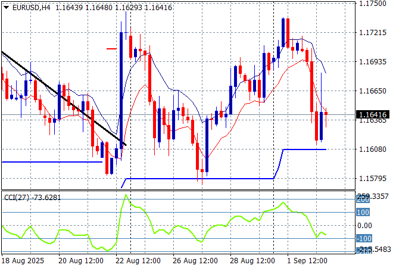Select the OHLC values 1.16439 1.16480 1.16293 1.16416
Viewport: 393px width, 268px height.
(114, 8)
